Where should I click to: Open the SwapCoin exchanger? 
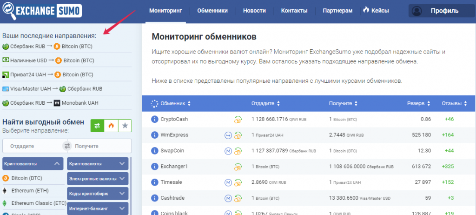172,151
